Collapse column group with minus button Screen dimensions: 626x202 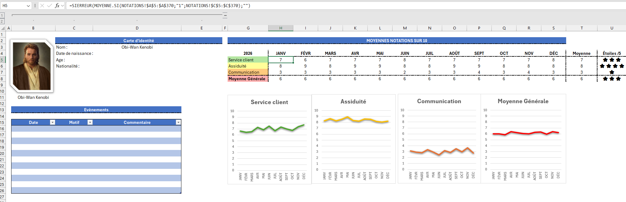pos(225,15)
